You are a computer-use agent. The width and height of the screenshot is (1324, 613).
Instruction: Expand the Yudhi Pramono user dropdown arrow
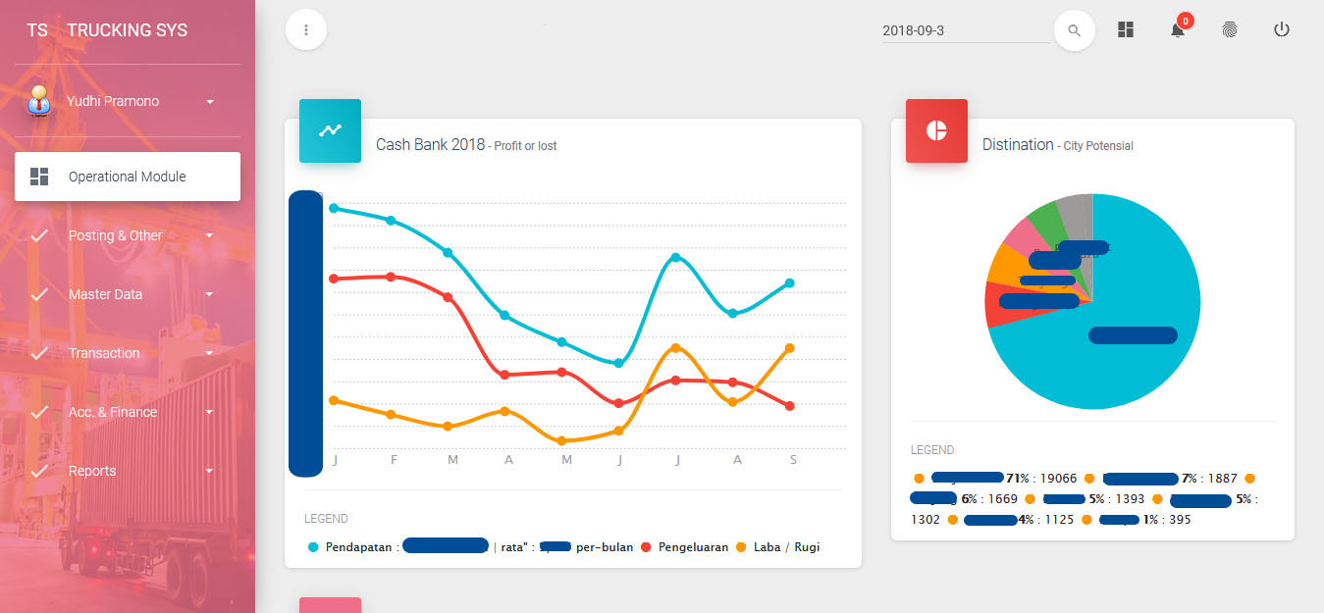click(x=210, y=102)
